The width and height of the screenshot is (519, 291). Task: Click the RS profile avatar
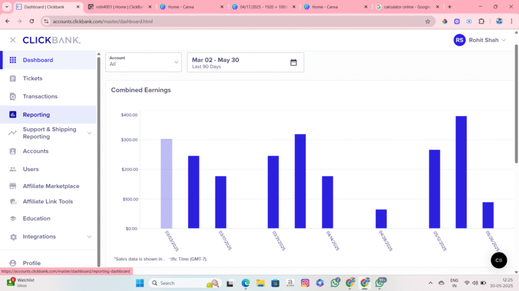click(x=459, y=40)
